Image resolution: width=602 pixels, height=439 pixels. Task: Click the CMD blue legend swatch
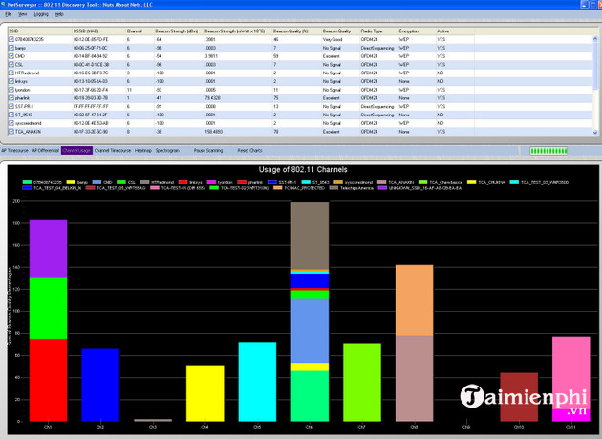(97, 182)
